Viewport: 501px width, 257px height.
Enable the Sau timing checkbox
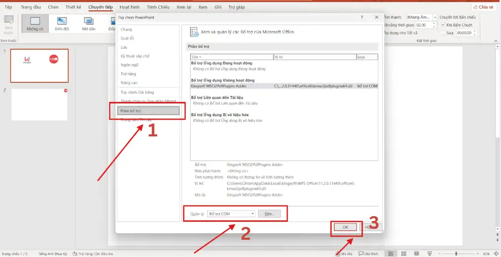[x=443, y=33]
